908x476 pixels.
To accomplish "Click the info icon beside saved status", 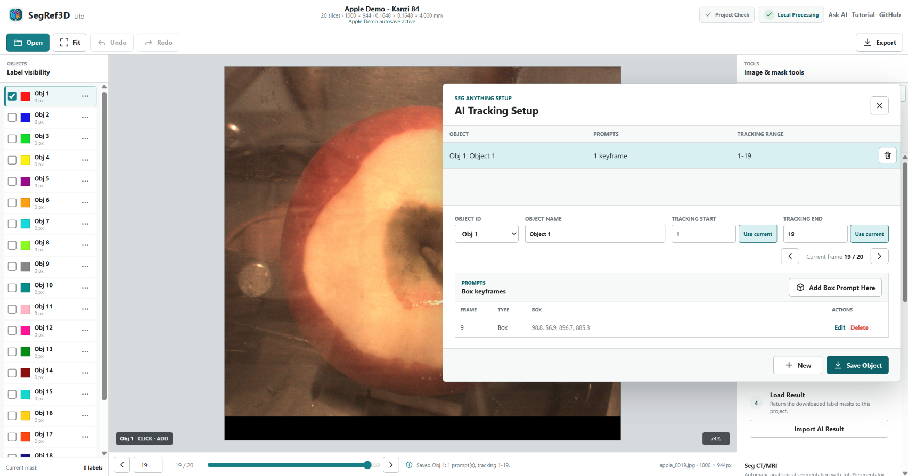I will 409,465.
